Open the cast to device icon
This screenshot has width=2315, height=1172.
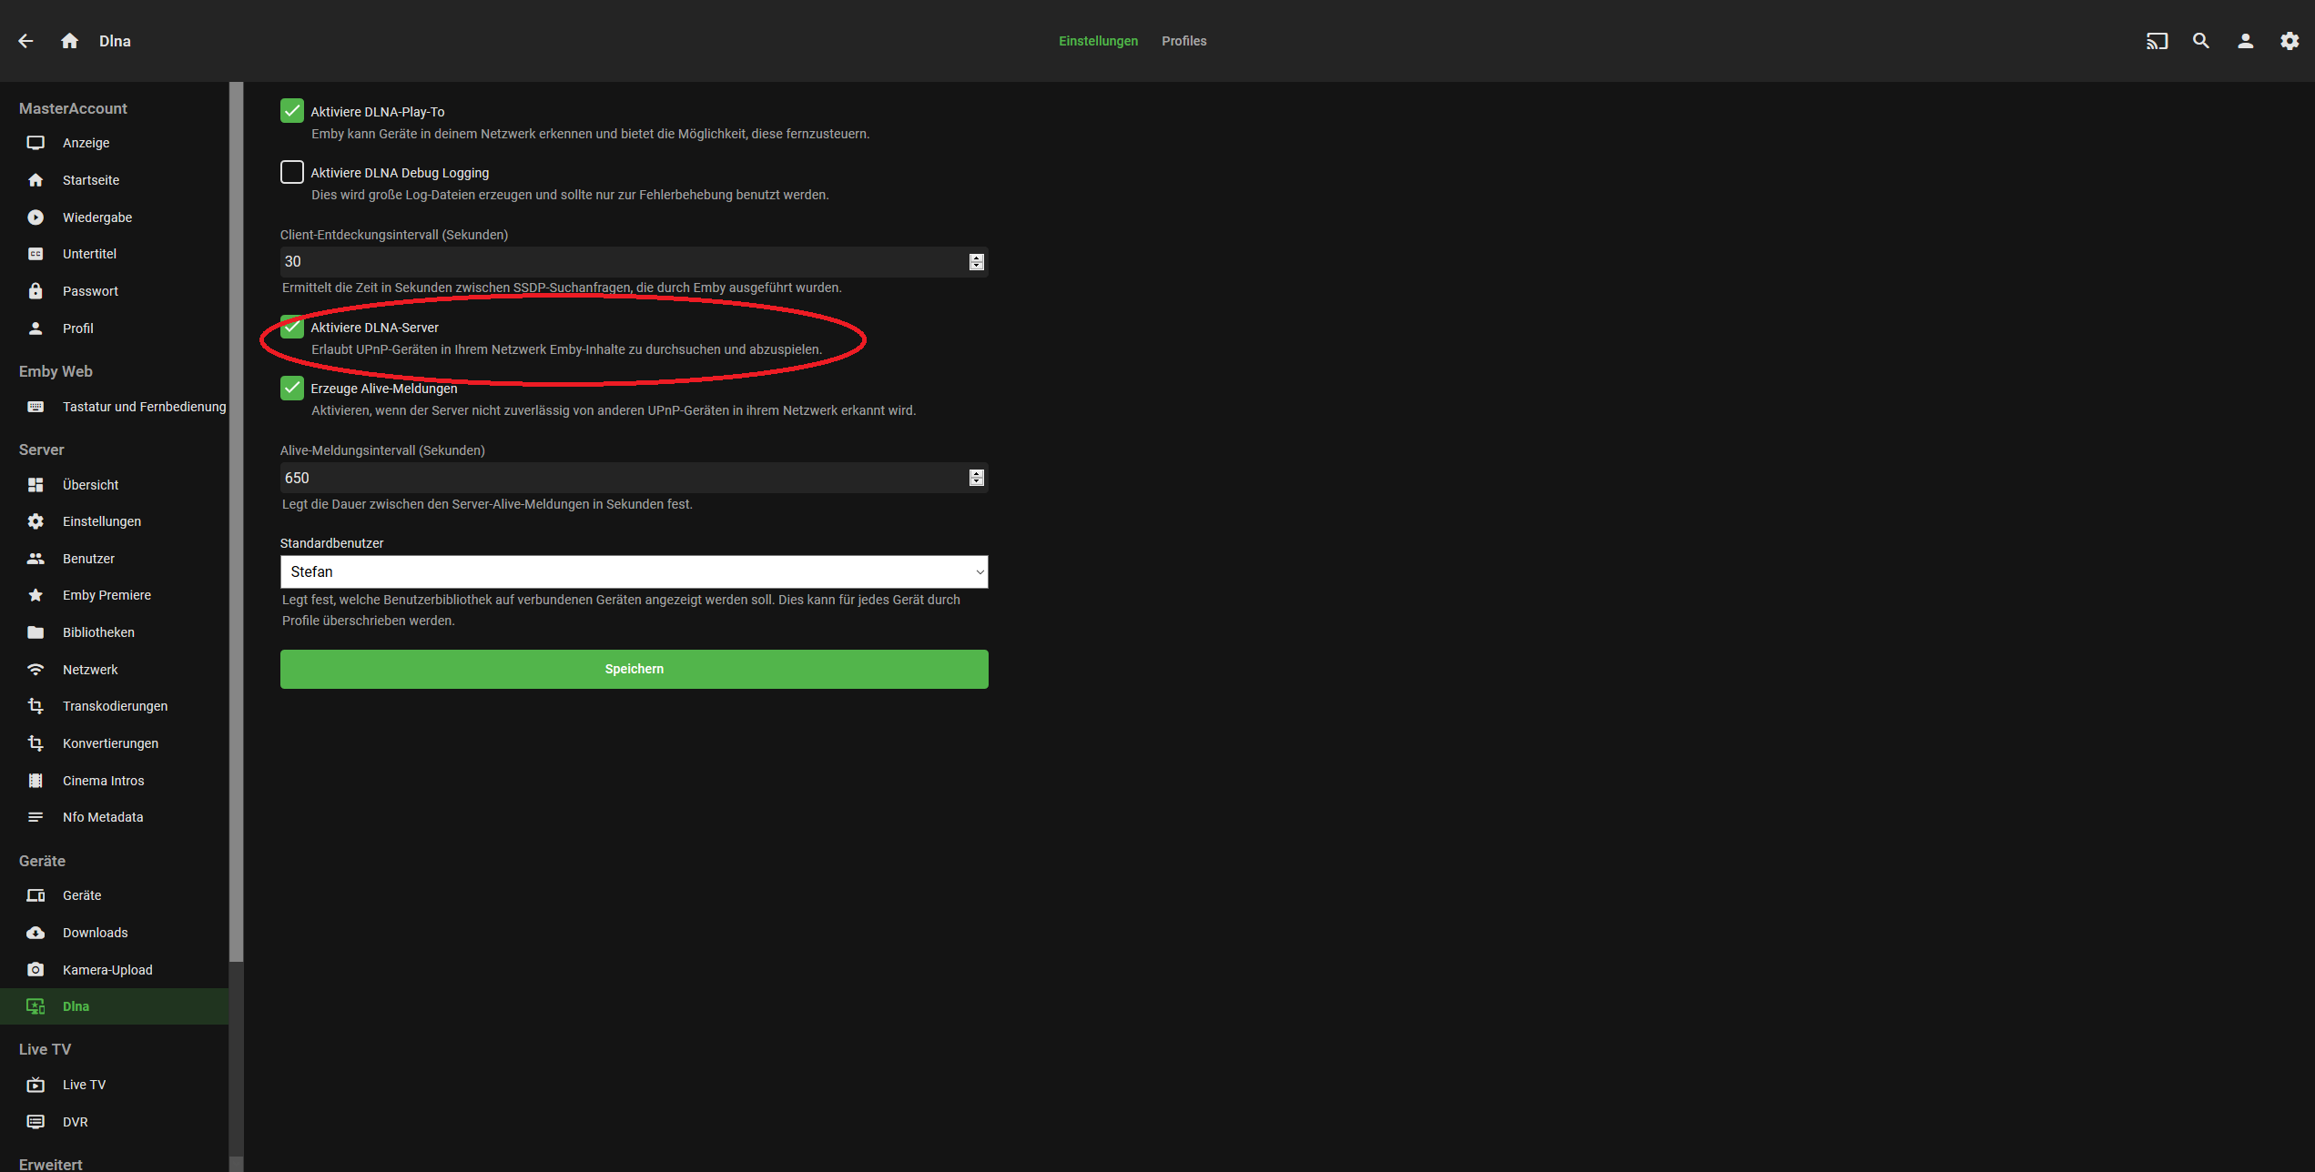coord(2157,41)
